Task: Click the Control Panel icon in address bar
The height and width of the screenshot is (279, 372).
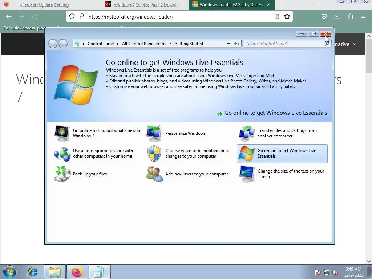Action: click(76, 44)
